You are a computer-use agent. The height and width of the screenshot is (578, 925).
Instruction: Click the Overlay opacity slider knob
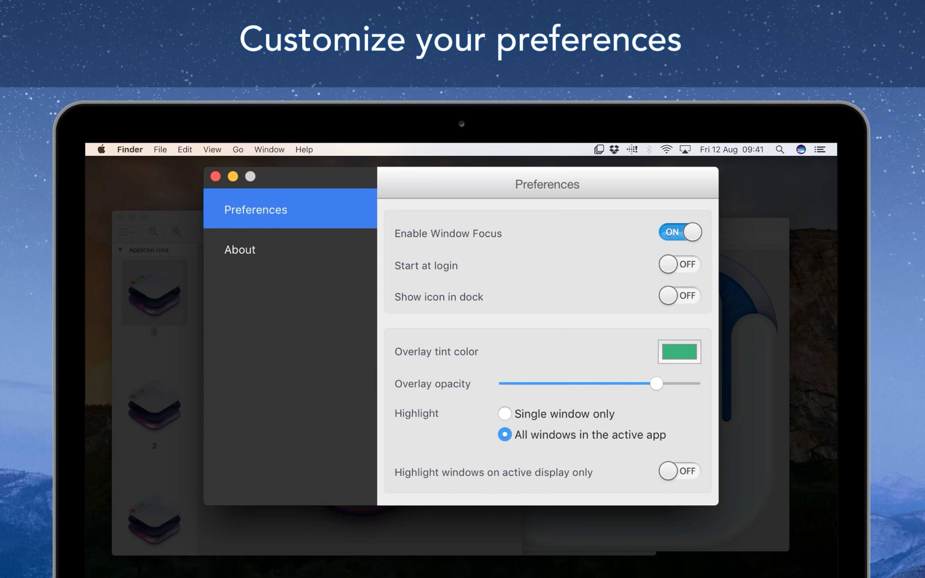tap(656, 383)
